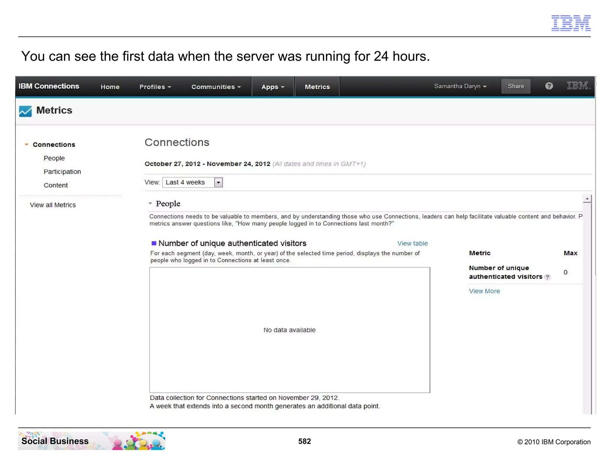The image size is (609, 457).
Task: Click the Max column header
Action: pyautogui.click(x=570, y=253)
